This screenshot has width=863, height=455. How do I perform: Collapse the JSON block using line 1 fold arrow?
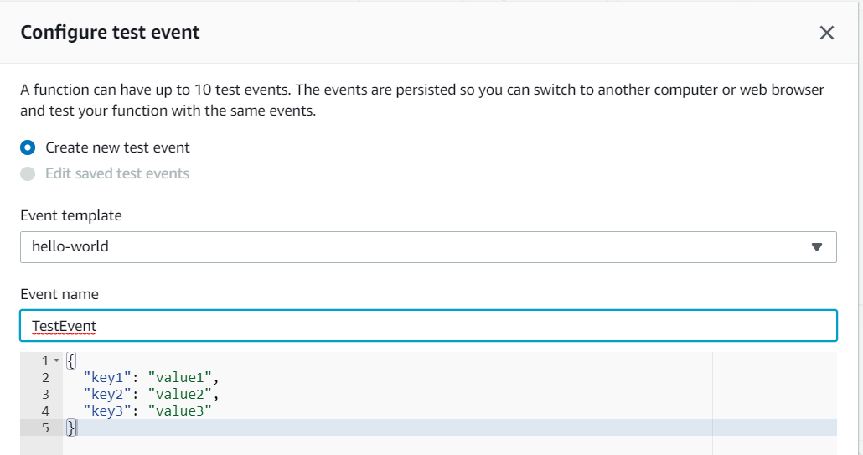[56, 361]
